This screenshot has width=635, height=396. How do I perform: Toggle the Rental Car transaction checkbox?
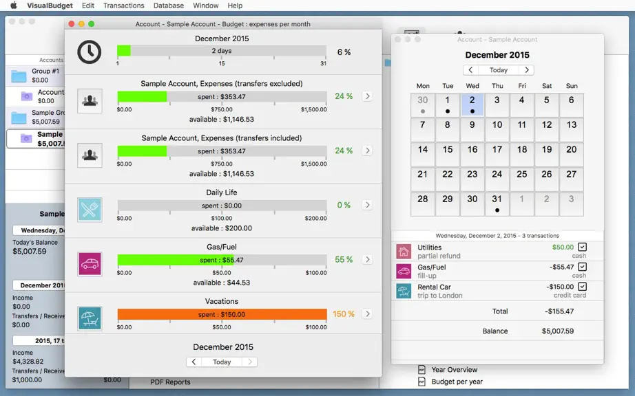tap(582, 287)
